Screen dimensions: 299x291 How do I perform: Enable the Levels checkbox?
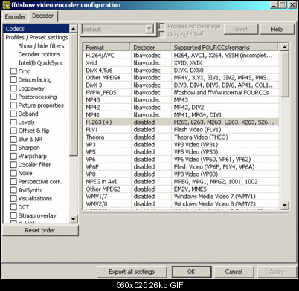13,122
